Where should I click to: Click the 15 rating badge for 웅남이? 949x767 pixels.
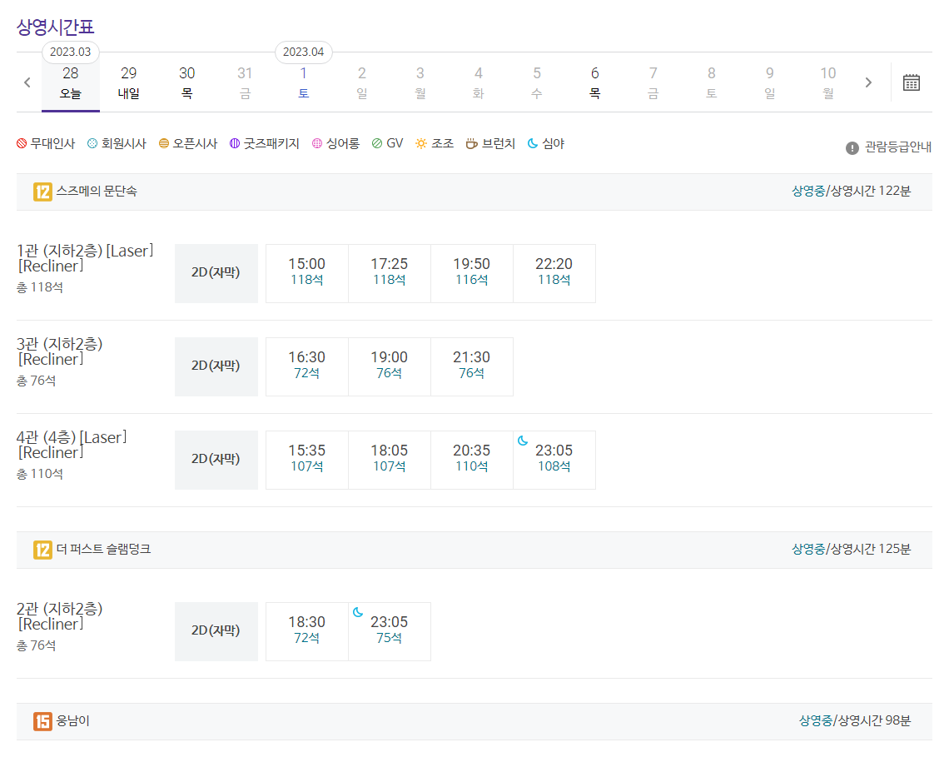tap(42, 721)
